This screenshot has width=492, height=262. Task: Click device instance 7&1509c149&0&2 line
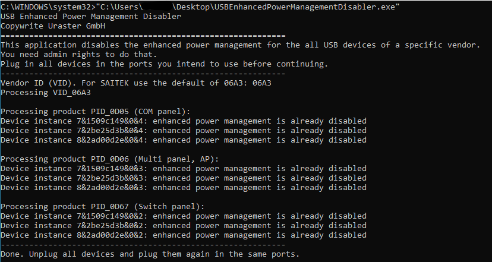pos(184,216)
